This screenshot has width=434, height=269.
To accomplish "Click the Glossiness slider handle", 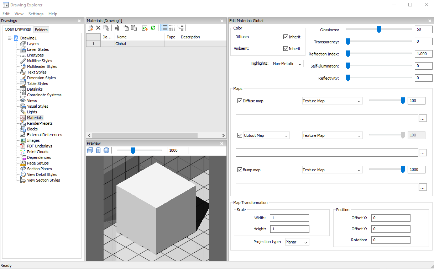I will (x=379, y=29).
